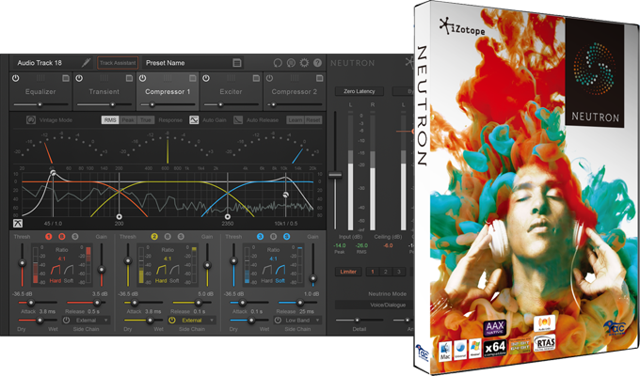The image size is (640, 376).
Task: Open the help question mark icon
Action: pos(317,63)
